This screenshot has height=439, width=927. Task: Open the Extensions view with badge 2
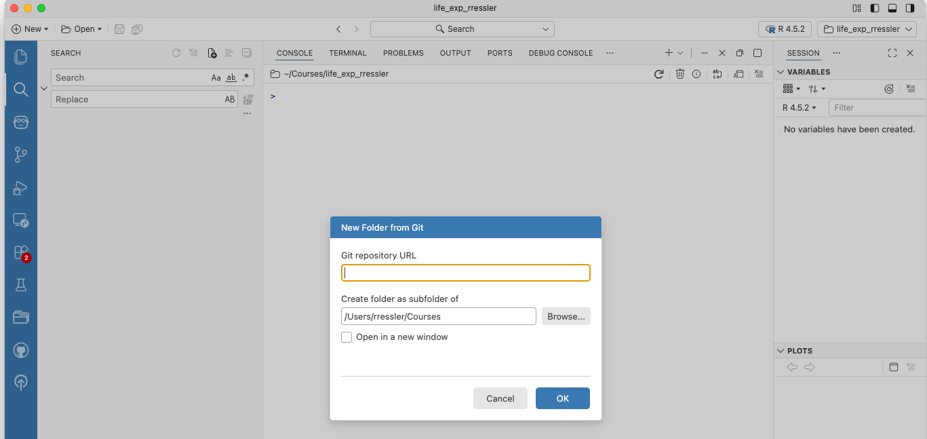20,252
